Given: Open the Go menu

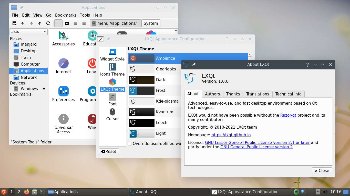Looking at the screenshot, I should tap(49, 15).
